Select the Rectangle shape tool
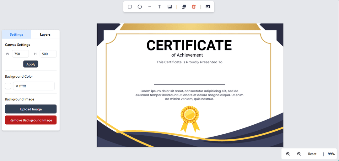The image size is (339, 161). click(130, 7)
